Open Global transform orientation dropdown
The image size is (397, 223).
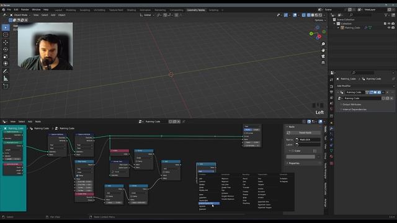[147, 15]
